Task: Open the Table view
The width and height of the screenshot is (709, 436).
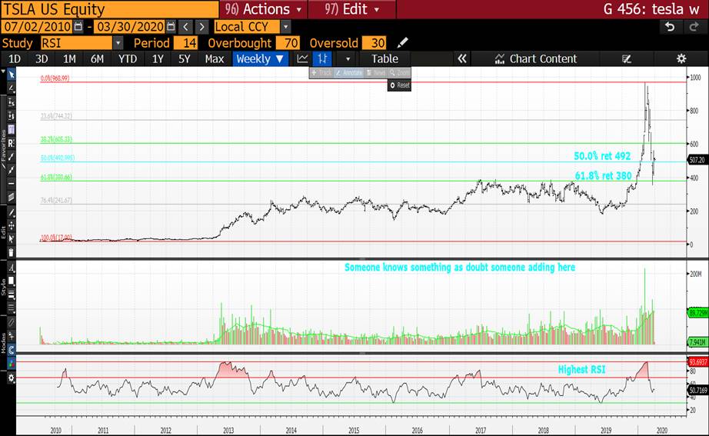Action: (x=384, y=58)
